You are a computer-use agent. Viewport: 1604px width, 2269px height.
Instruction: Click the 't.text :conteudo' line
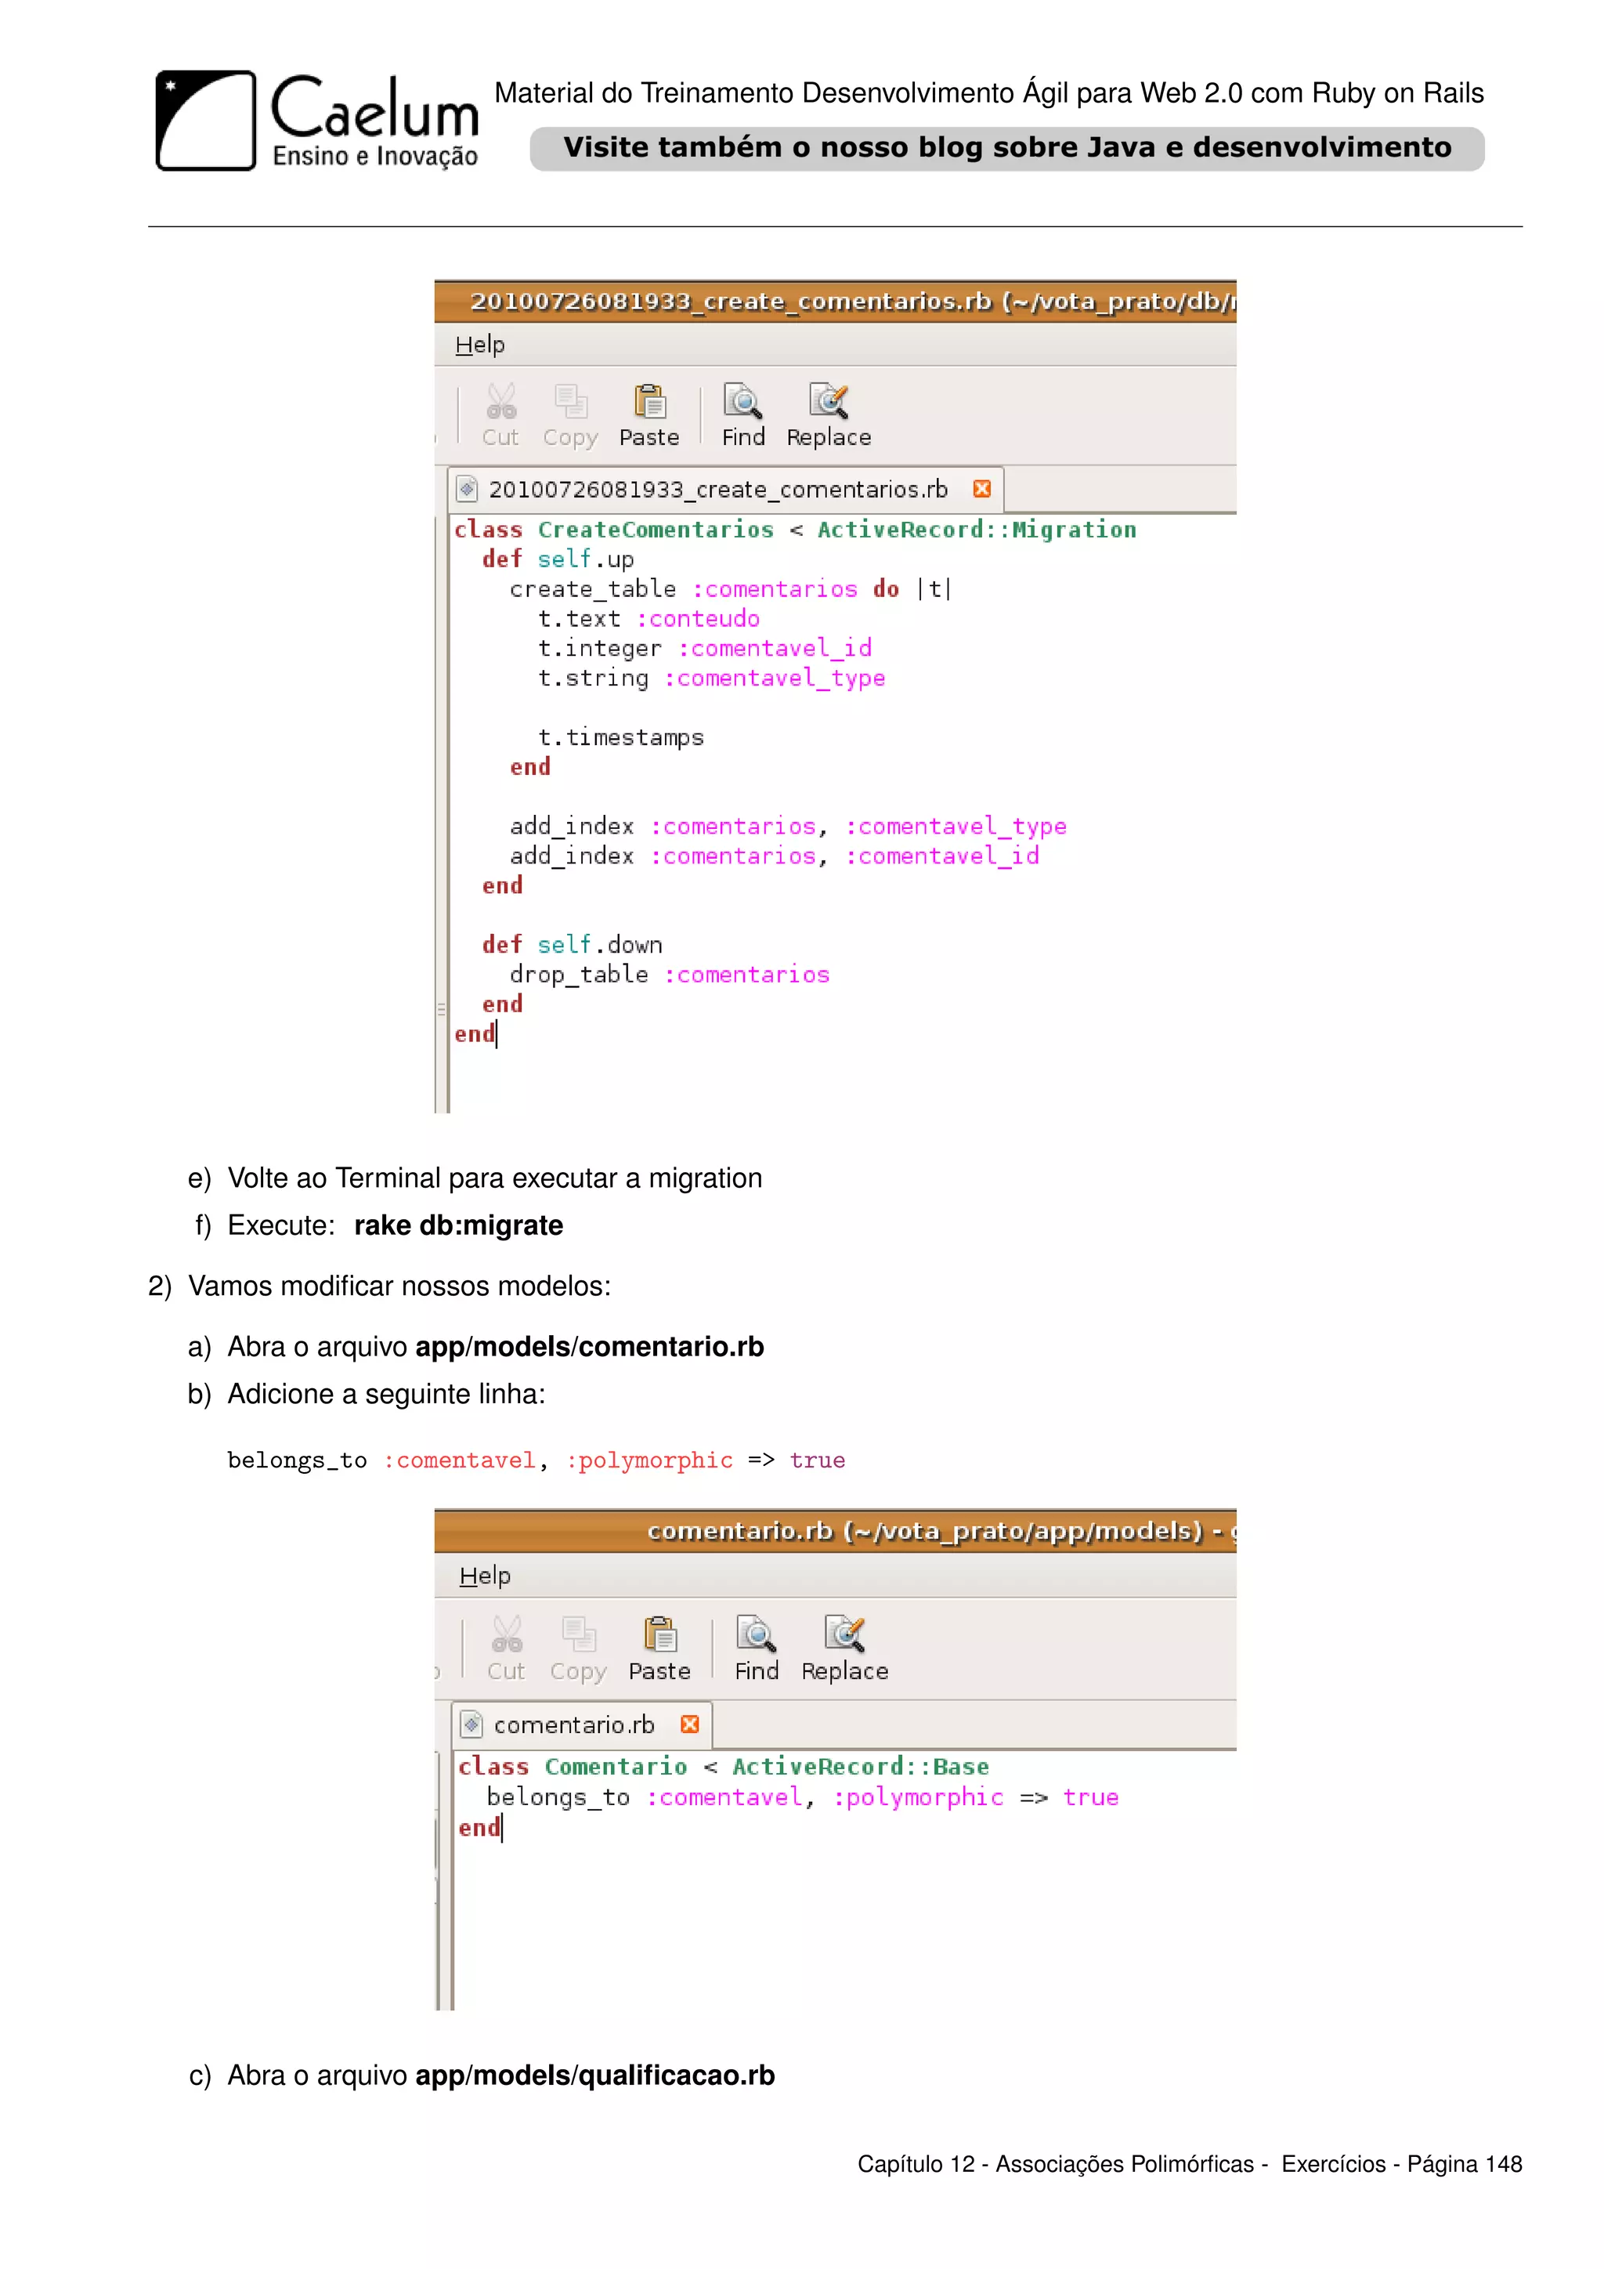click(x=649, y=619)
